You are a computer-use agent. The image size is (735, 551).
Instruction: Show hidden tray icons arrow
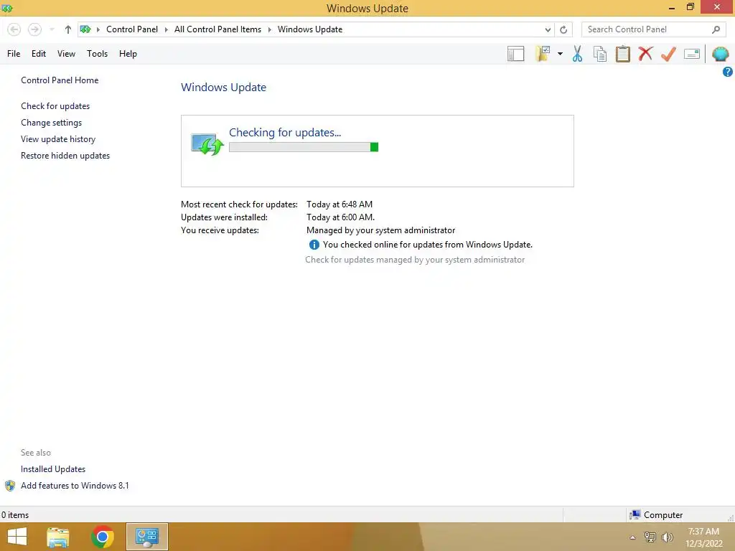pyautogui.click(x=633, y=537)
